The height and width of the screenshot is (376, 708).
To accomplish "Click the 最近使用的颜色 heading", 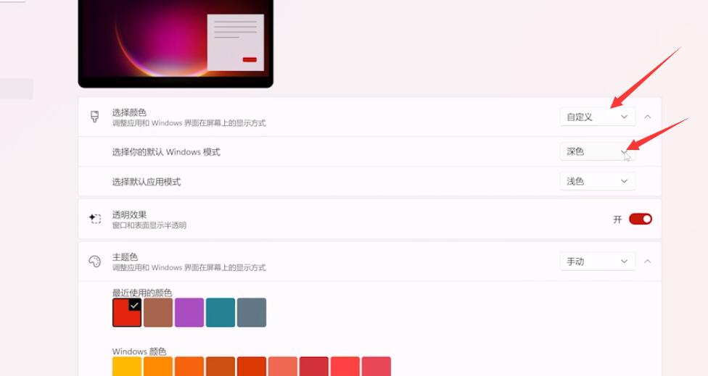I will tap(142, 293).
